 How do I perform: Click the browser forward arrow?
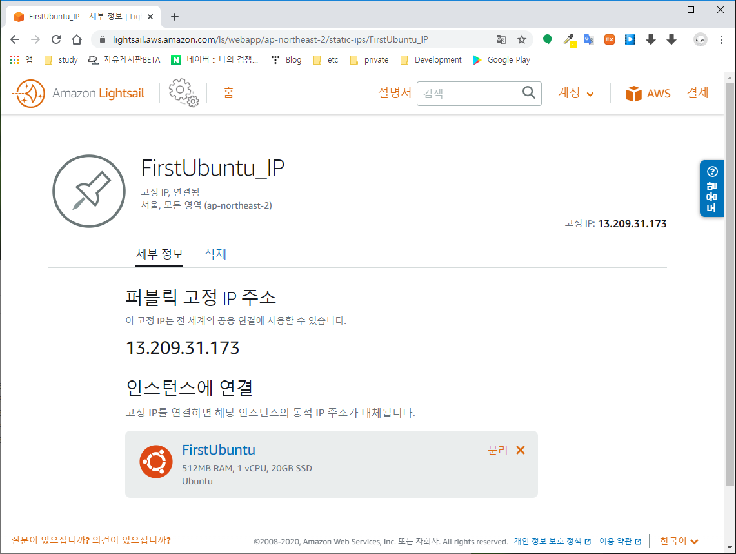(x=35, y=39)
